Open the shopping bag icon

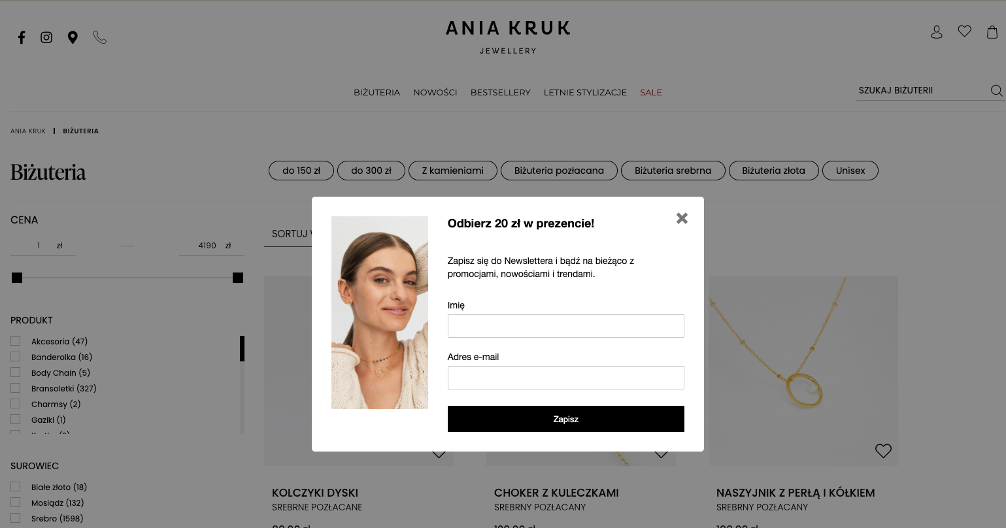pos(992,31)
